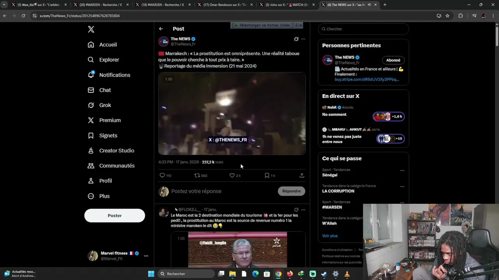Open Marvel fitness account menu dots
The height and width of the screenshot is (280, 499).
coord(146,256)
